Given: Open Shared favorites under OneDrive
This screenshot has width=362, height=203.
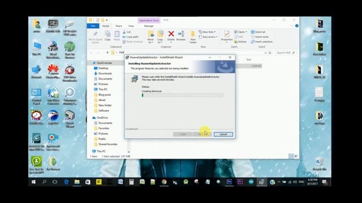Looking at the screenshot, I should (x=108, y=144).
